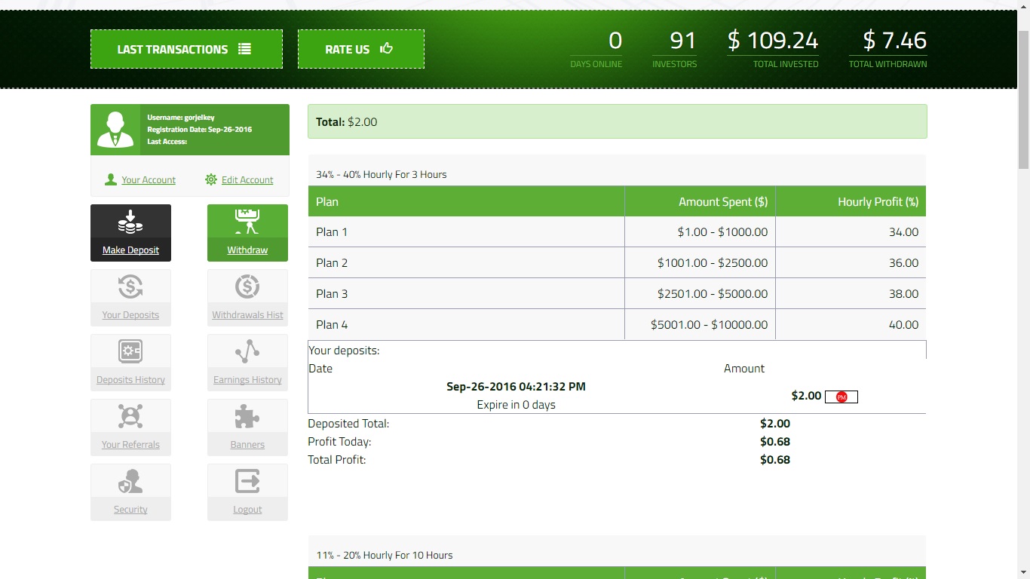Click the Earnings History graph icon
This screenshot has width=1030, height=579.
coord(247,352)
